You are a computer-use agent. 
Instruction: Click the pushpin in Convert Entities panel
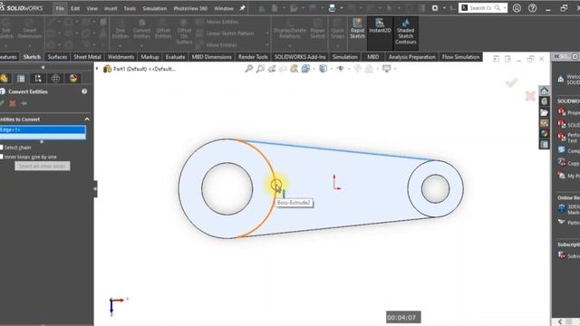24,103
